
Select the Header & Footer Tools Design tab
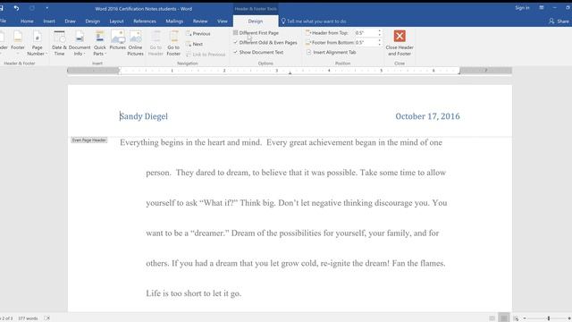pos(256,21)
